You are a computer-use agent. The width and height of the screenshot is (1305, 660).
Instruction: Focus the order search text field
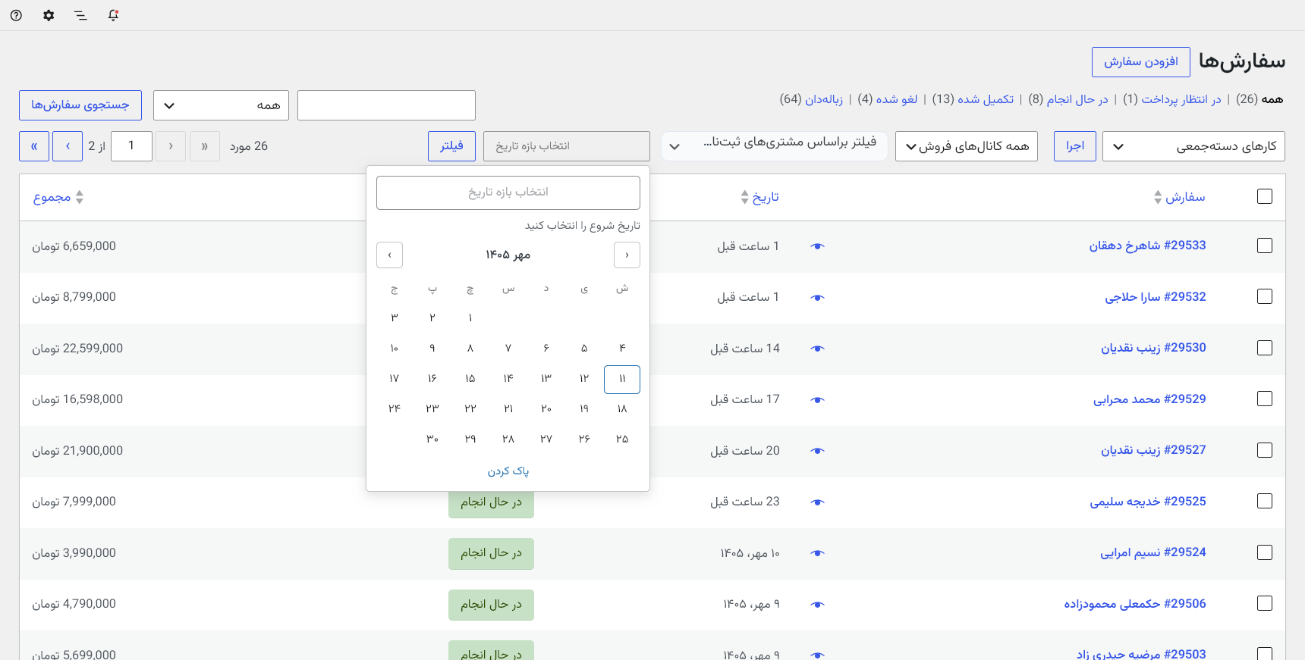pos(386,105)
